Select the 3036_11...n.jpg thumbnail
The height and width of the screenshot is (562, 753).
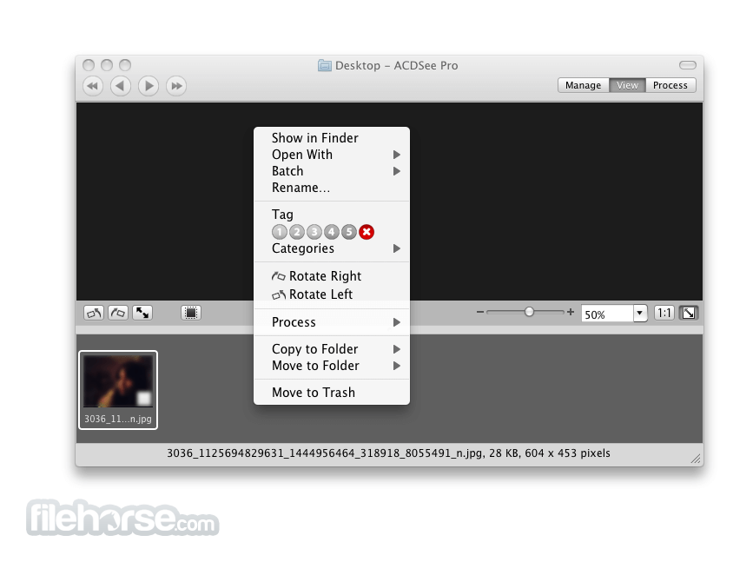tap(118, 389)
